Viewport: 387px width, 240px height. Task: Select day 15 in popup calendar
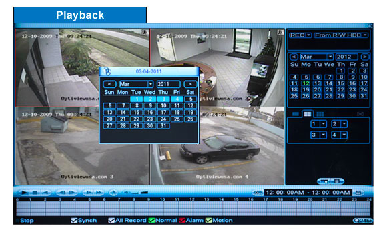point(137,113)
